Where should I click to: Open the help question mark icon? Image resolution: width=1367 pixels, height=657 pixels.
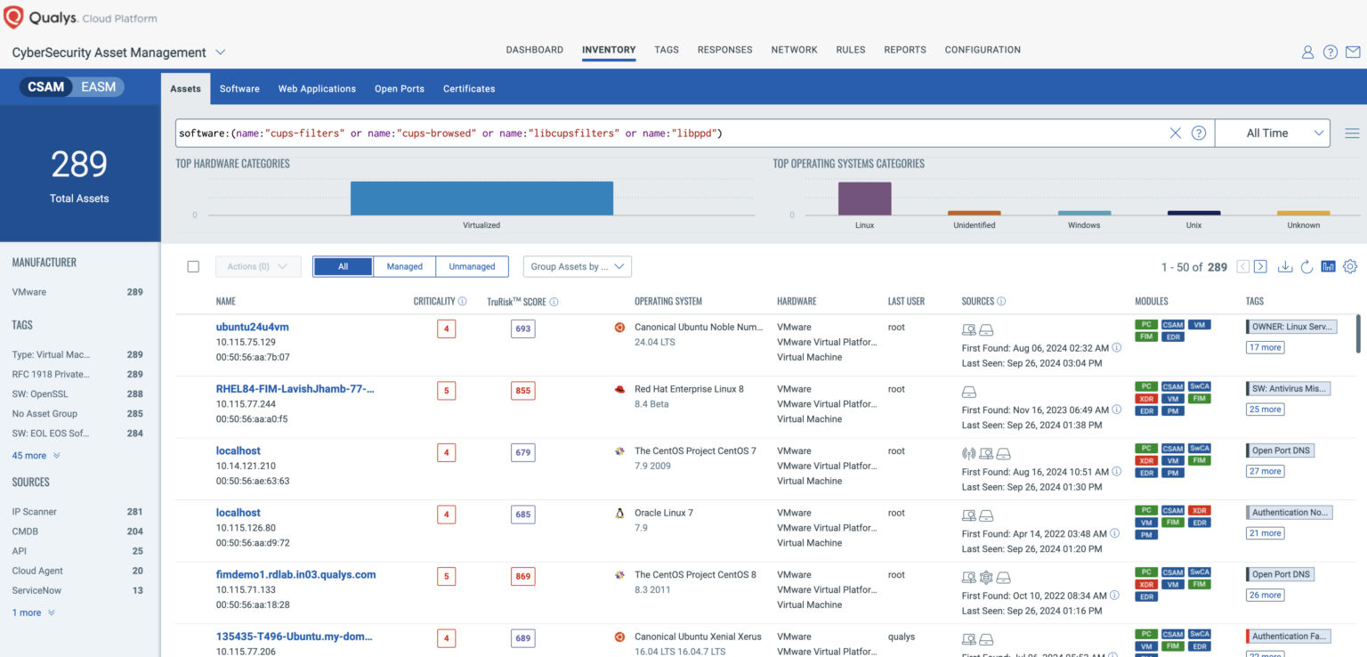point(1330,52)
